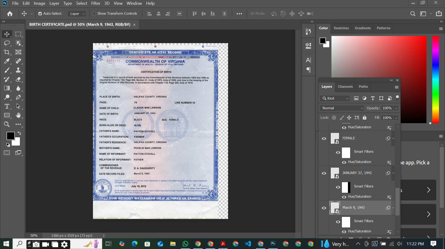Change the screen mode
Image resolution: width=445 pixels, height=249 pixels.
click(x=18, y=153)
